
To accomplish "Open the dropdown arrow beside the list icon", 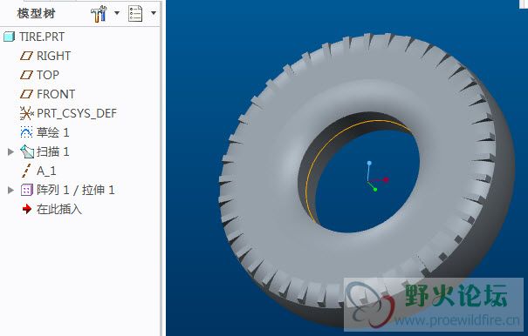I will click(154, 13).
